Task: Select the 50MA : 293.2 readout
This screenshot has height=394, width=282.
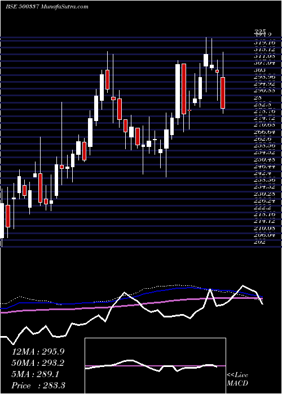Action: (x=38, y=363)
